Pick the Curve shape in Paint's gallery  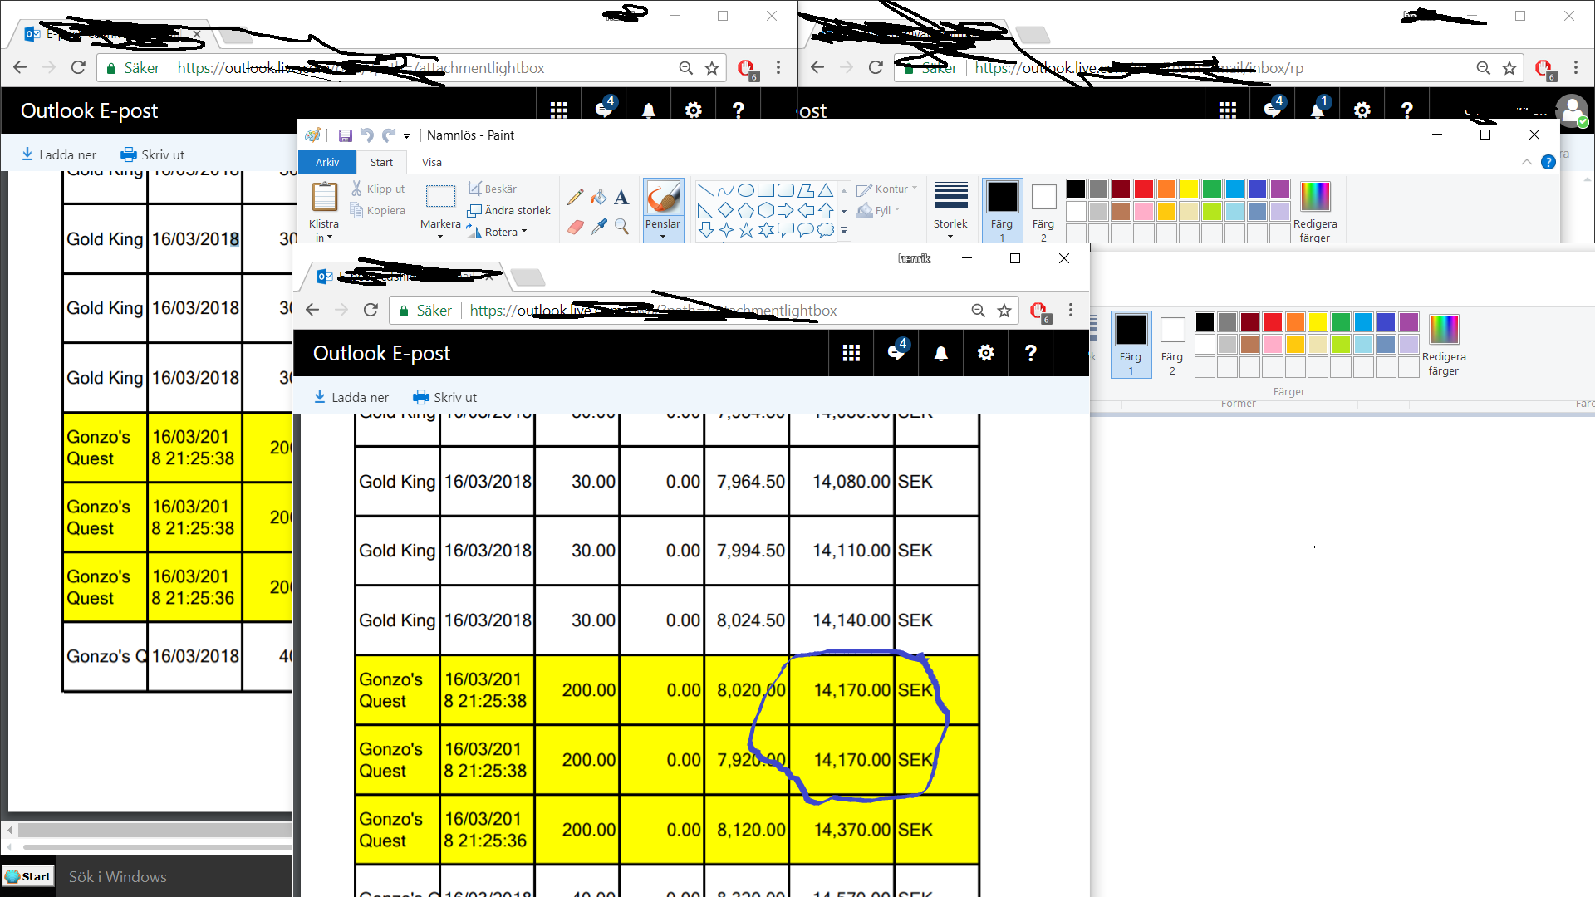726,190
